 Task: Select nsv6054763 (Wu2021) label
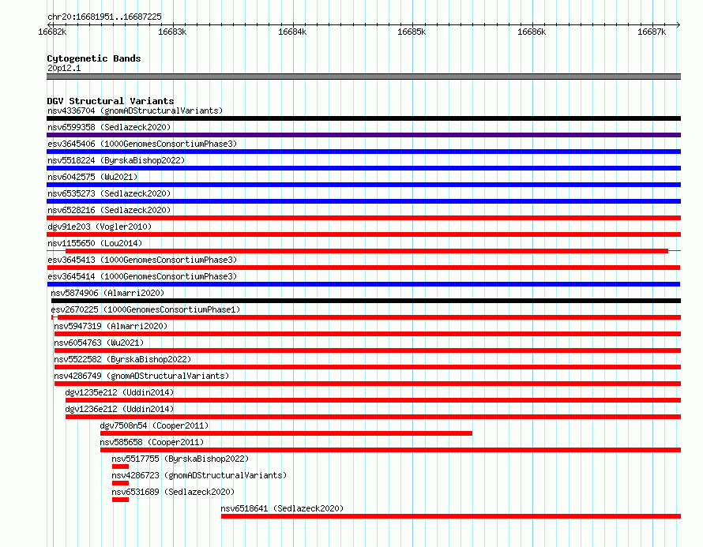99,343
